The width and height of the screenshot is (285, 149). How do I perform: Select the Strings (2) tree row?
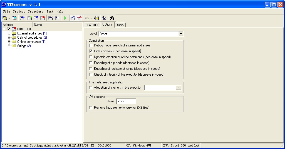(x=24, y=46)
